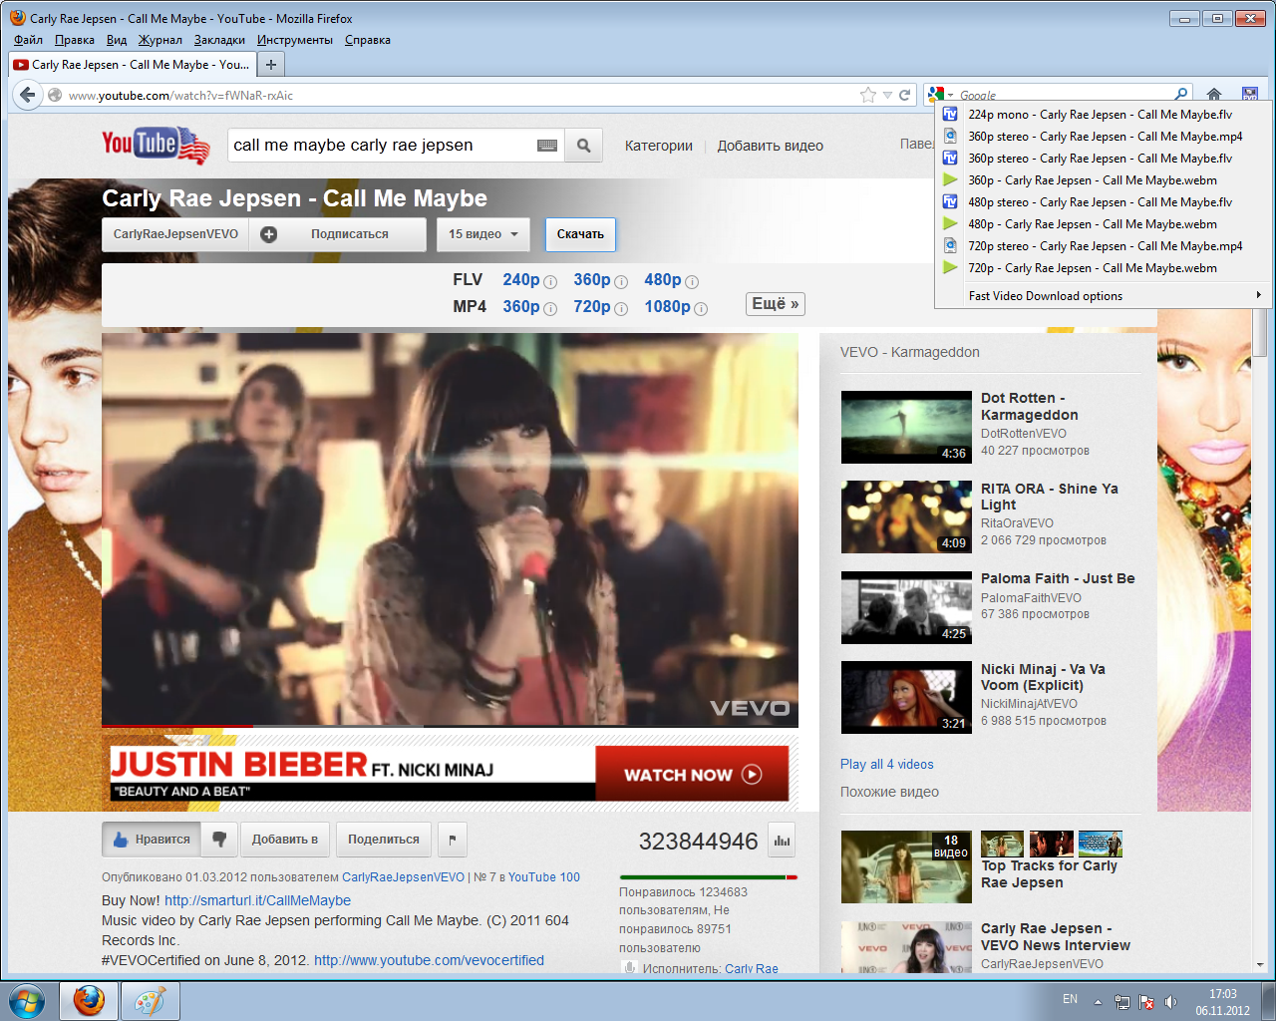Click the flag report icon
This screenshot has width=1276, height=1021.
453,840
